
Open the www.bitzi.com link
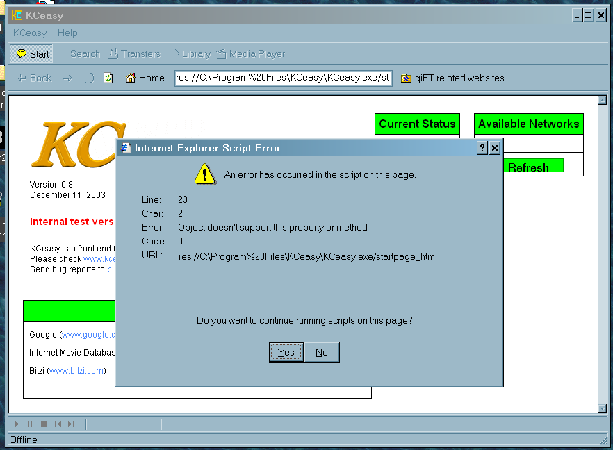pos(76,371)
